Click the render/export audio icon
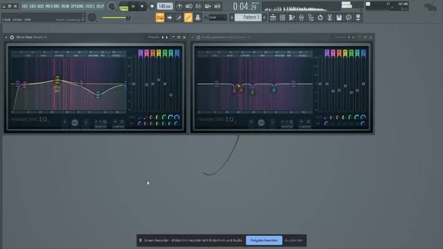 click(358, 17)
